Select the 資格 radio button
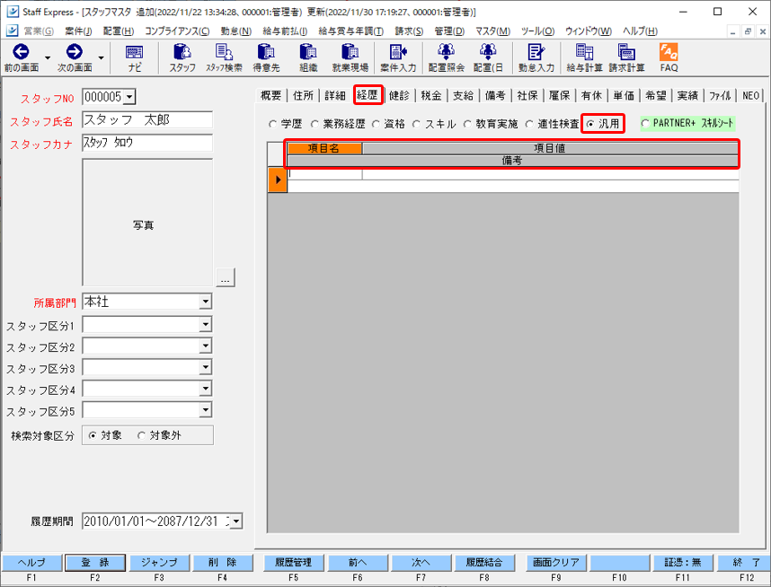 (x=377, y=124)
